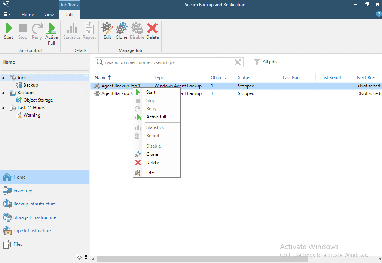The height and width of the screenshot is (263, 382).
Task: Switch to the View ribbon tab
Action: (49, 14)
